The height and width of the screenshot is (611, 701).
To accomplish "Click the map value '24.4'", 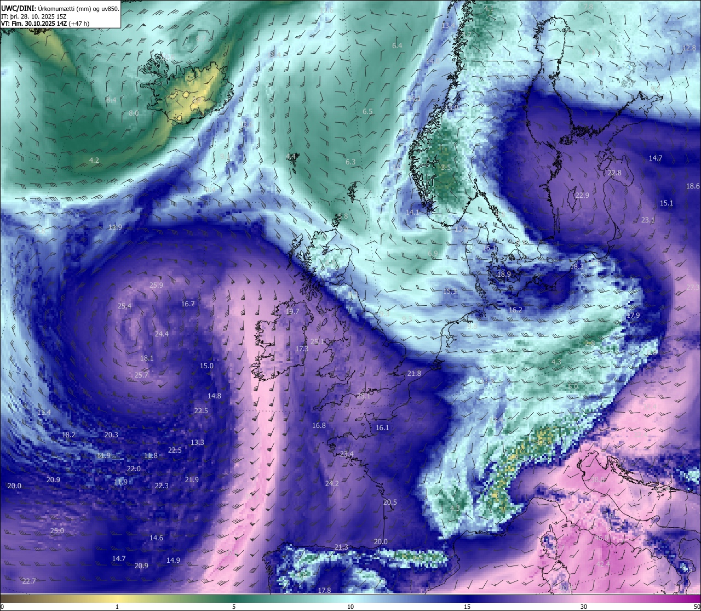I will (162, 334).
